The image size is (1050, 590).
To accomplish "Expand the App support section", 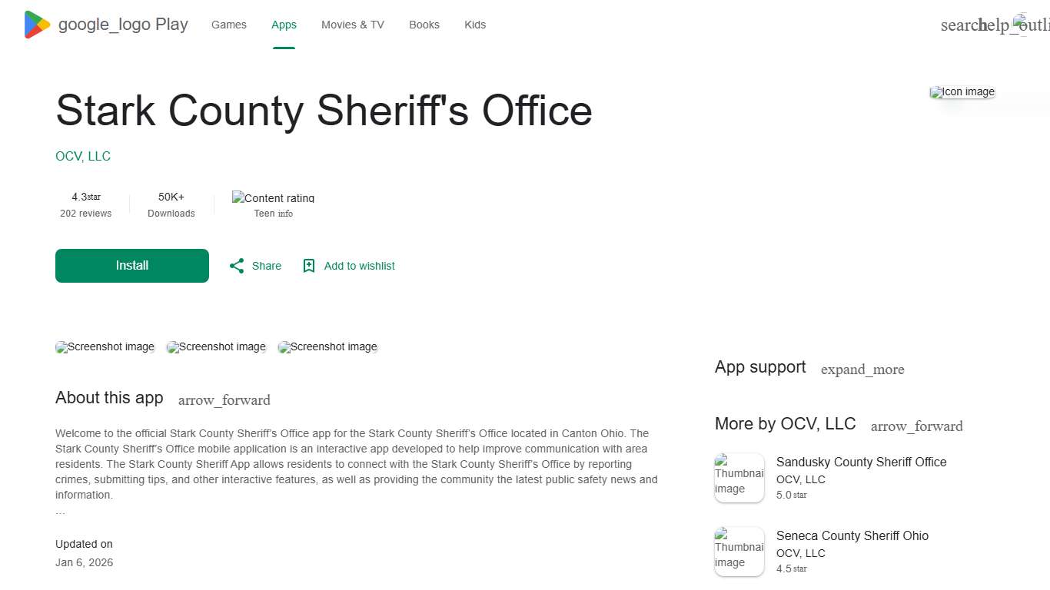I will coord(862,370).
